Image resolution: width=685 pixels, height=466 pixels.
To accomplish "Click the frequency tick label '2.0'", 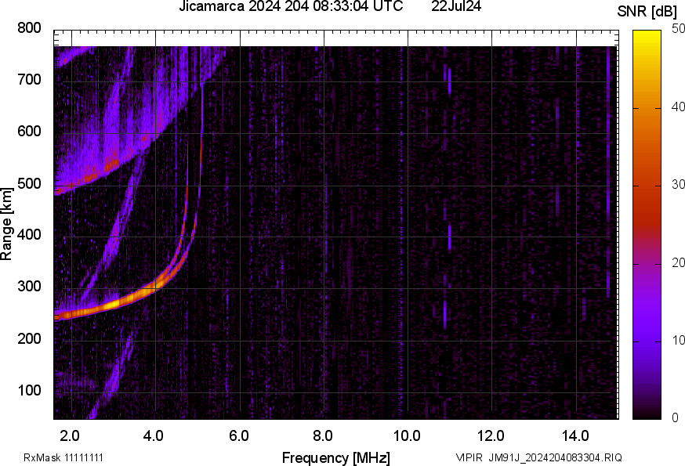I will pos(70,436).
